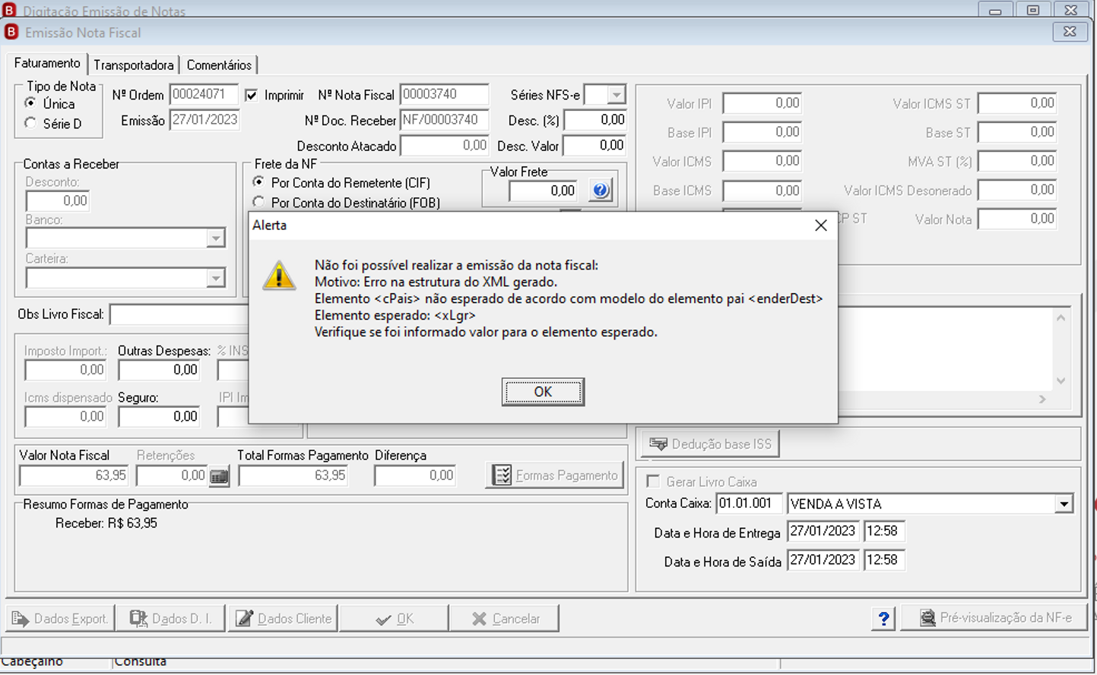
Task: Click the Diferença field
Action: (415, 476)
